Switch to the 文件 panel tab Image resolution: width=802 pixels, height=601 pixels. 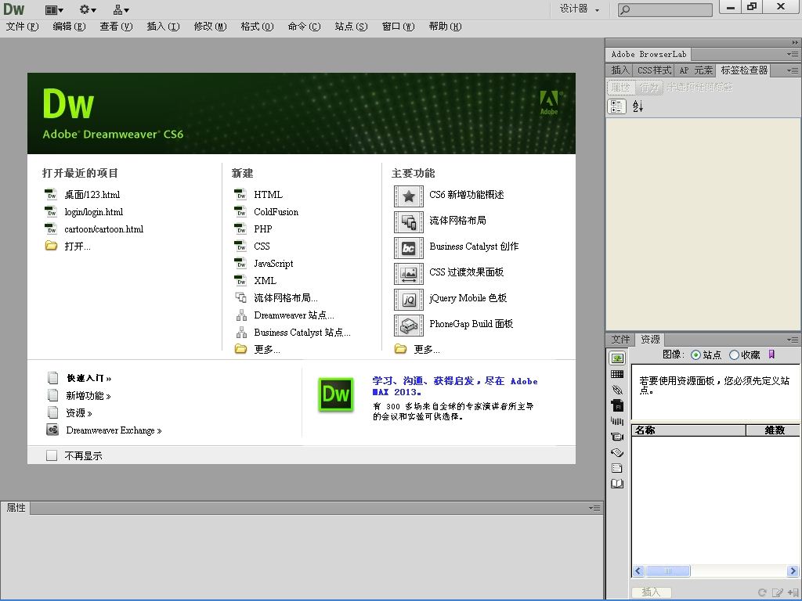[621, 340]
